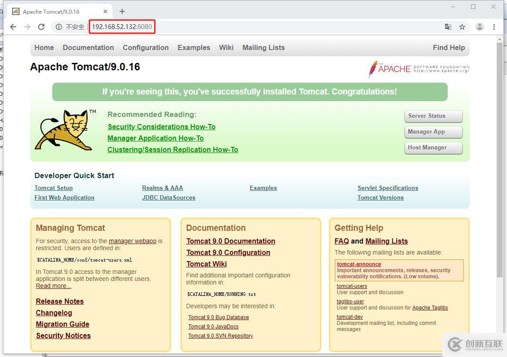507x357 pixels.
Task: Go to Find Help in navigation
Action: click(x=449, y=47)
